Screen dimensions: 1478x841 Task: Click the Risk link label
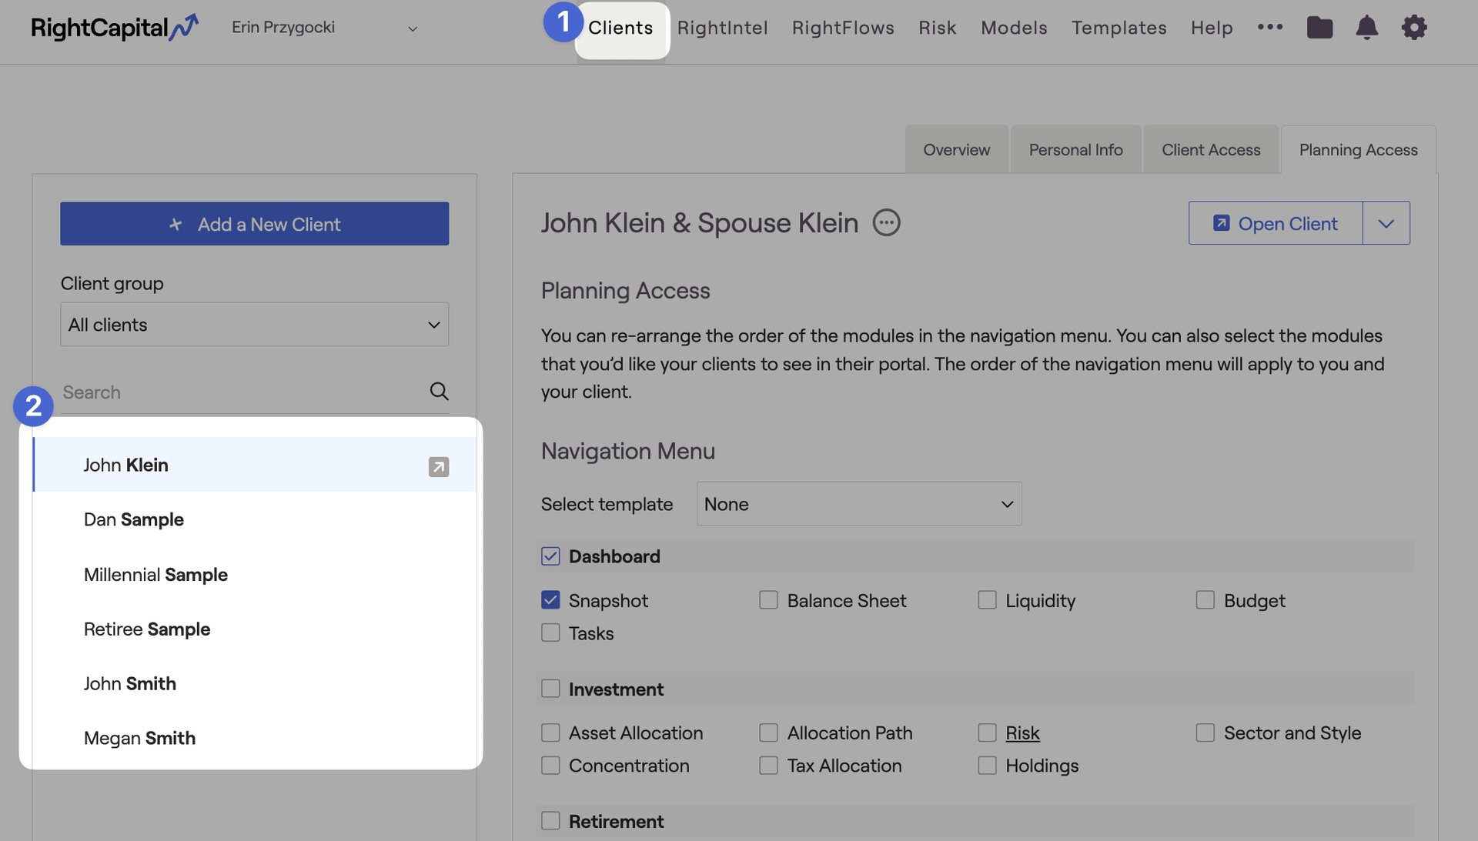[x=1022, y=733]
